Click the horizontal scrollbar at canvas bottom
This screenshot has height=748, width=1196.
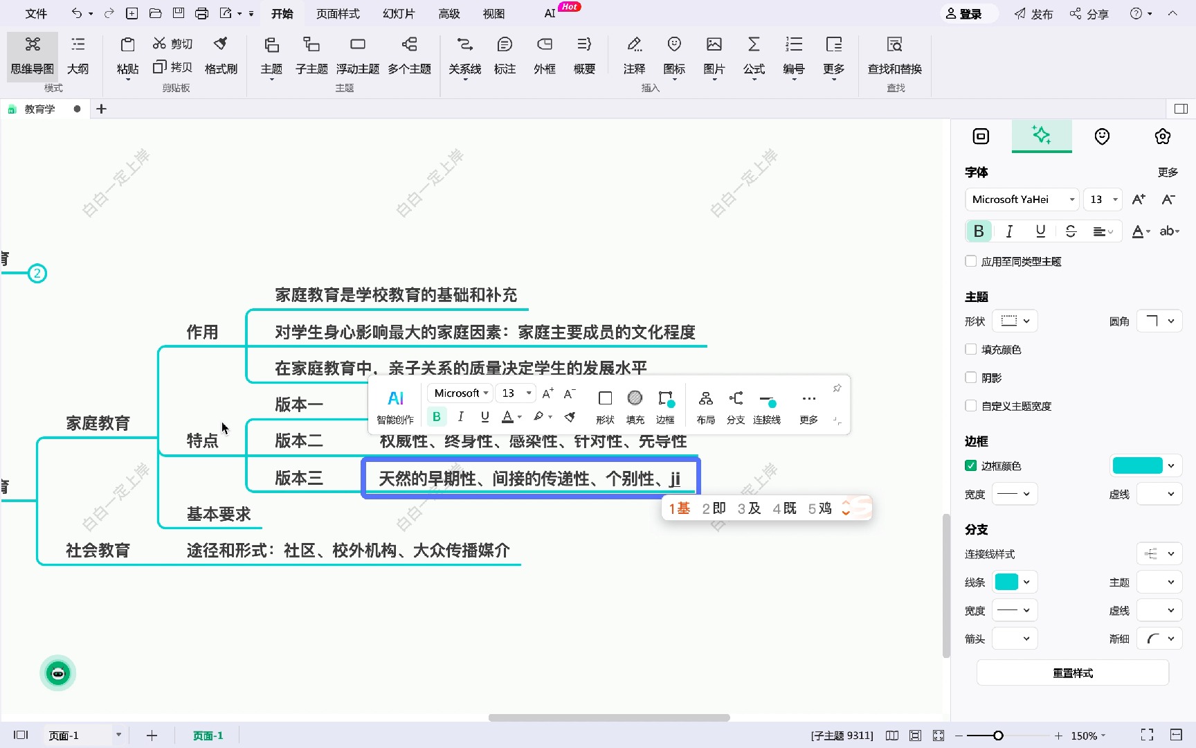[x=609, y=718]
